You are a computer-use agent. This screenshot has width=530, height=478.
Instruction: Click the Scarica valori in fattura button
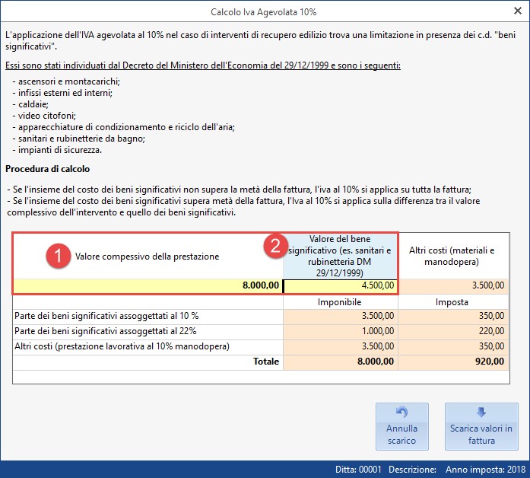click(481, 426)
